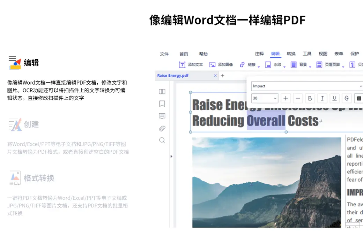Click the 创建 section heading

pyautogui.click(x=31, y=124)
